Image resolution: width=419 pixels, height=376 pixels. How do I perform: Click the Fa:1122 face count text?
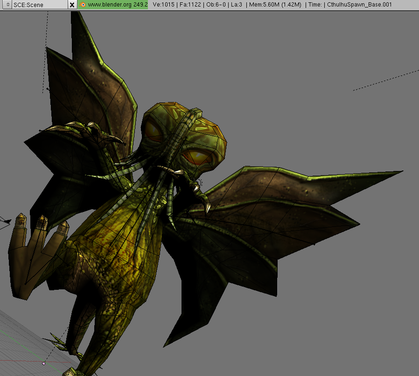coord(190,5)
